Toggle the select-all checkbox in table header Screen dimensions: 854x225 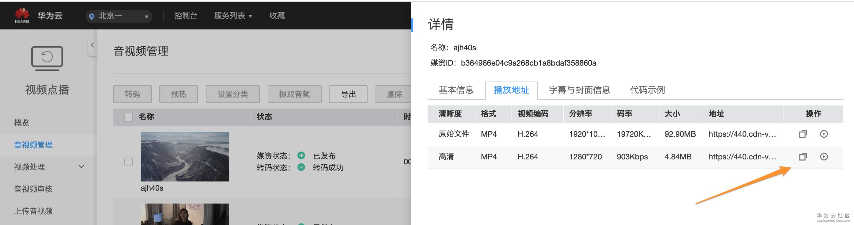(x=129, y=117)
